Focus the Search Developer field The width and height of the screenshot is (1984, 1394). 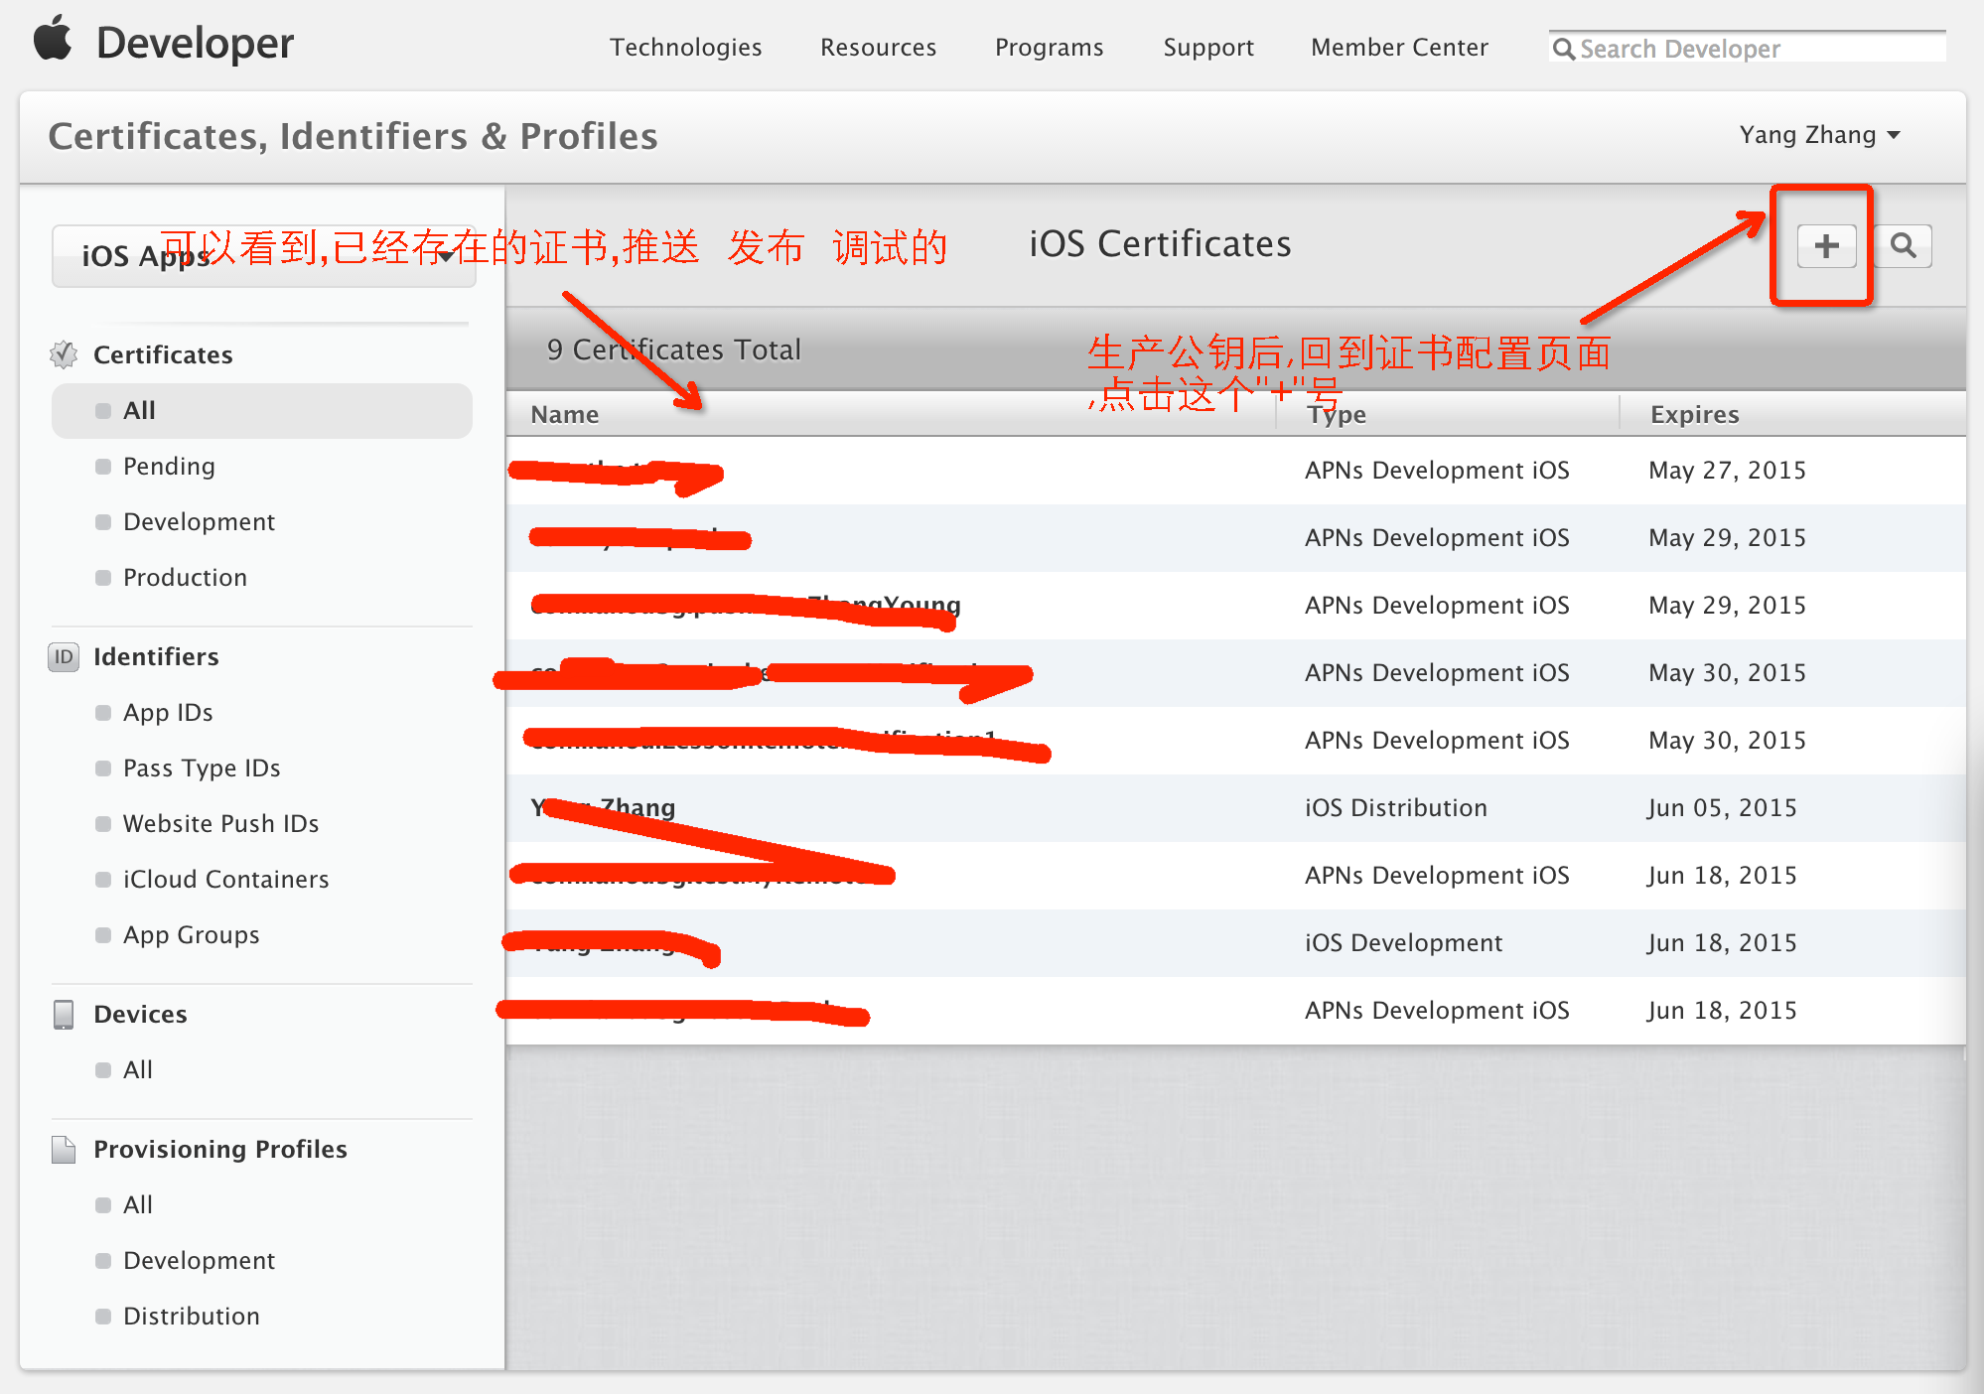point(1748,49)
